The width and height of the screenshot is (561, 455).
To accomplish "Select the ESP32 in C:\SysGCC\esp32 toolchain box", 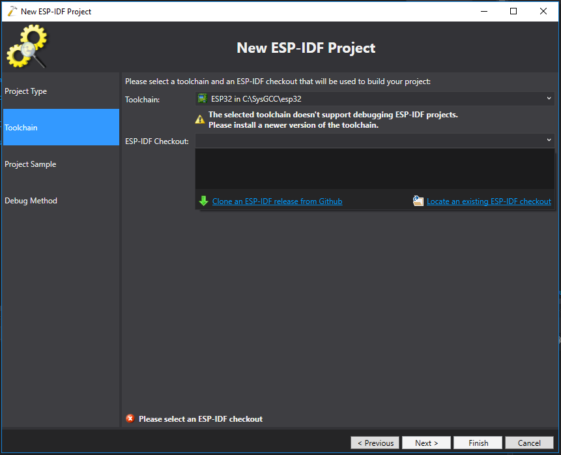I will [375, 99].
